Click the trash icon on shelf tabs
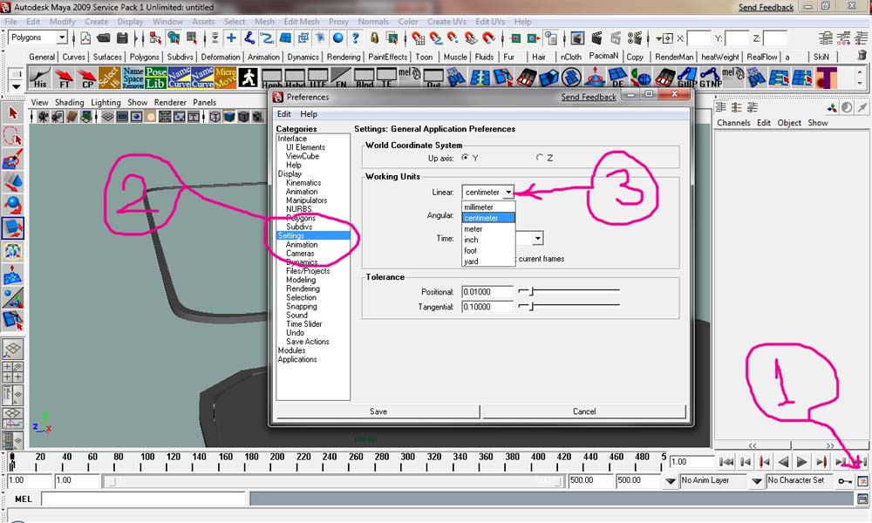Screen dimensions: 872x523 pos(862,55)
